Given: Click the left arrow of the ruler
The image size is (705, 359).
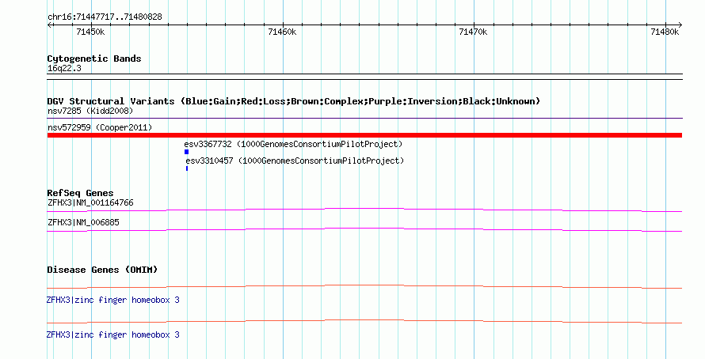Looking at the screenshot, I should [x=49, y=25].
